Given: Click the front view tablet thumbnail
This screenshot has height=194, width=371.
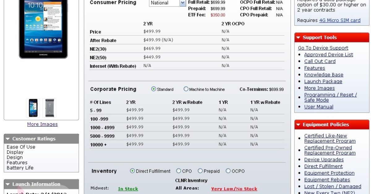Looking at the screenshot, I should click(x=33, y=108).
